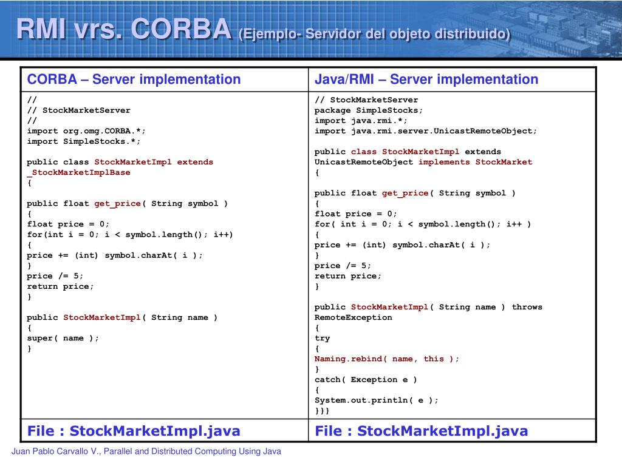Click the line 'package SimpleStocks;'
Screen dimensions: 622x466
369,110
